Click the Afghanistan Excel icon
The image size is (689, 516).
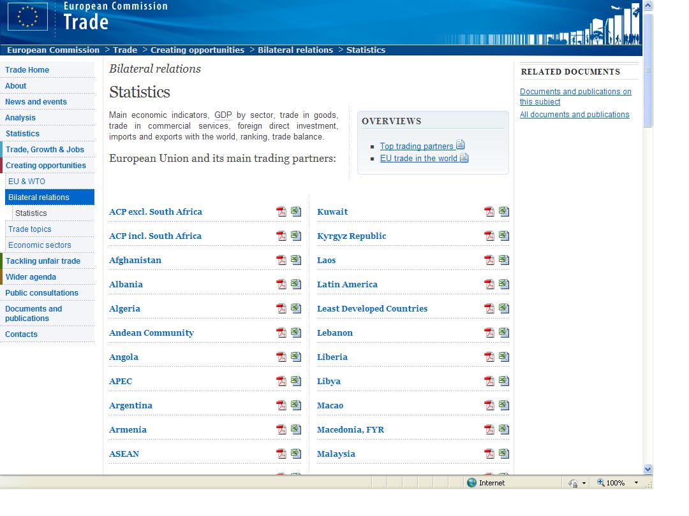click(296, 260)
